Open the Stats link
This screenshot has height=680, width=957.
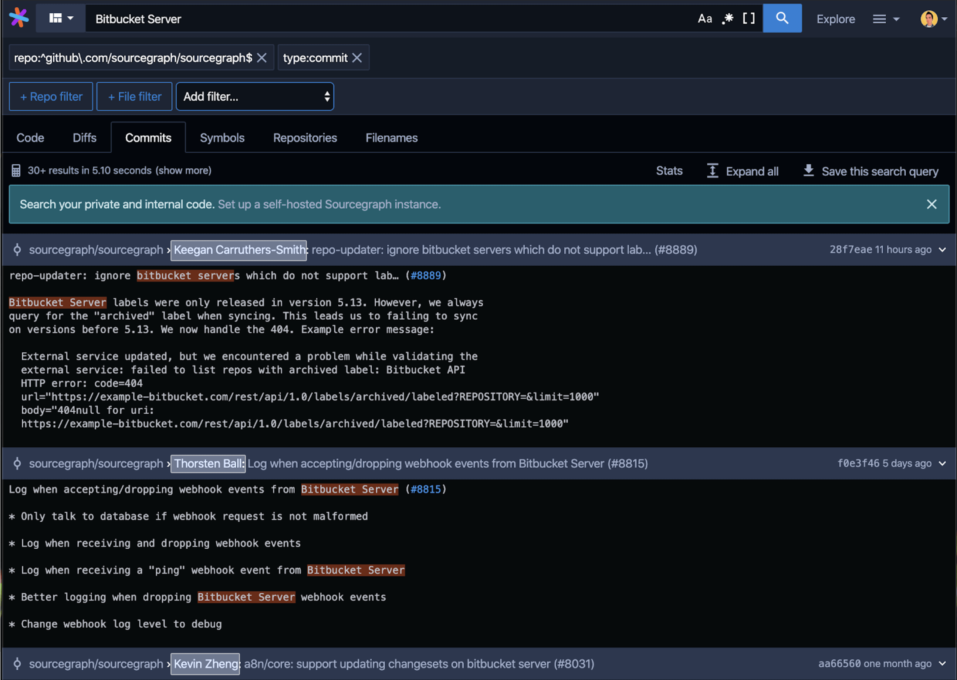(x=669, y=171)
